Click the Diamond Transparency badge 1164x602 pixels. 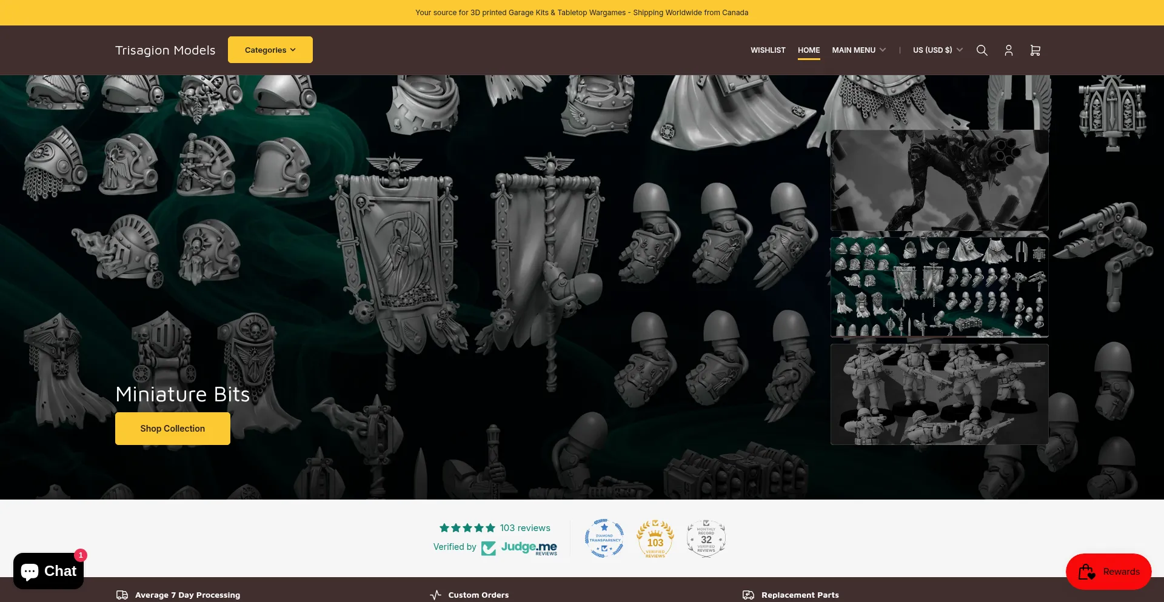pos(604,538)
